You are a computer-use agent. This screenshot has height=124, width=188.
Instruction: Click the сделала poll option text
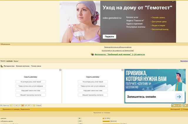[x=3, y=118]
